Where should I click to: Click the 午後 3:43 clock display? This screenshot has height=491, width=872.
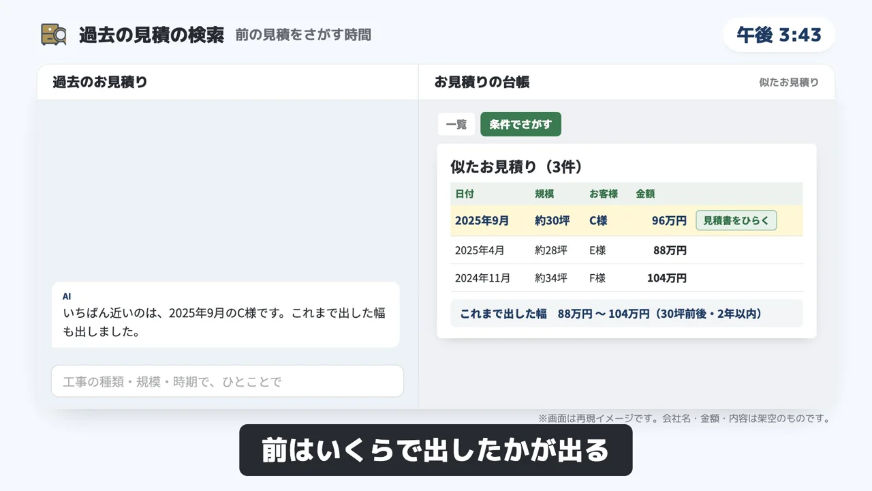(779, 35)
